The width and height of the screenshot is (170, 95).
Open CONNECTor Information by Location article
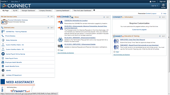pyautogui.click(x=76, y=21)
